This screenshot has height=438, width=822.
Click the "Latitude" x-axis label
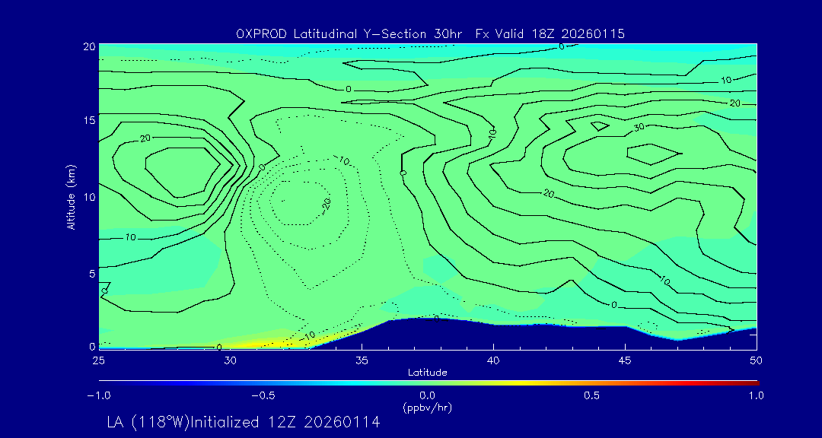coord(427,372)
